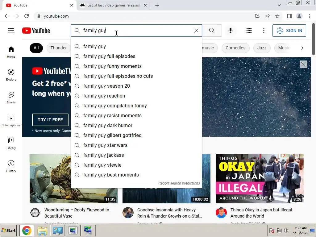Viewport: 316px width, 237px height.
Task: Show more filter chips with right arrow
Action: (x=302, y=48)
